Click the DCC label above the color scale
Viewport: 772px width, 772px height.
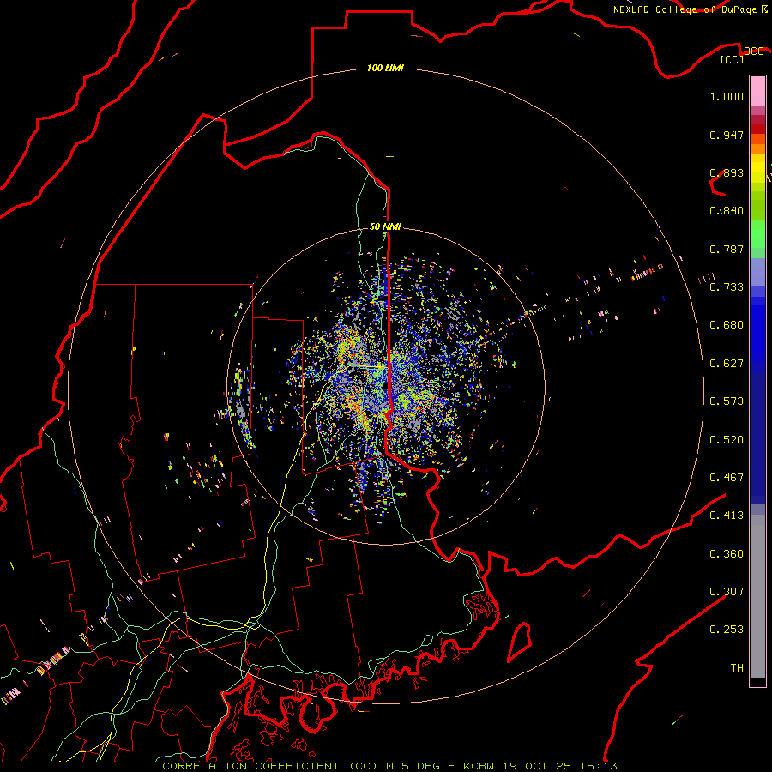(754, 51)
